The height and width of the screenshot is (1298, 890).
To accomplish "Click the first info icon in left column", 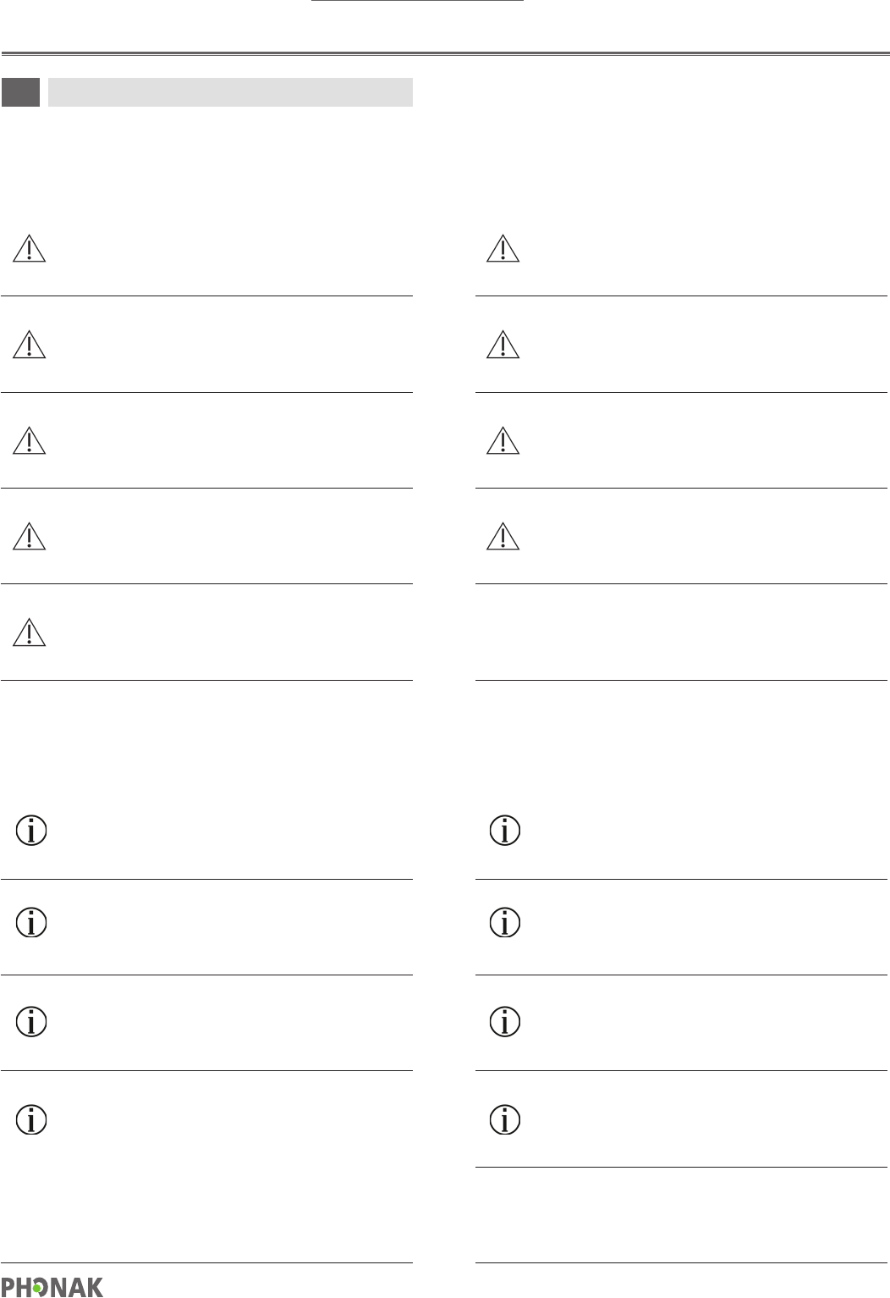I will point(31,831).
